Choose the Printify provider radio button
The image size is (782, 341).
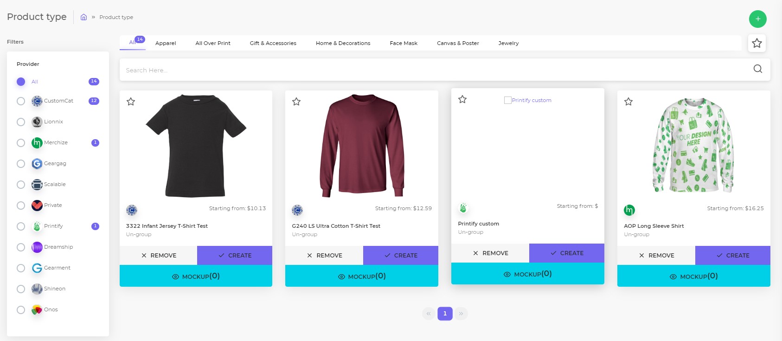point(21,226)
